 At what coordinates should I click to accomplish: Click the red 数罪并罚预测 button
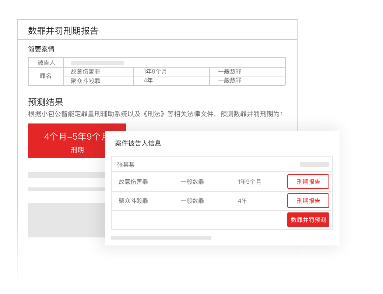(x=308, y=220)
